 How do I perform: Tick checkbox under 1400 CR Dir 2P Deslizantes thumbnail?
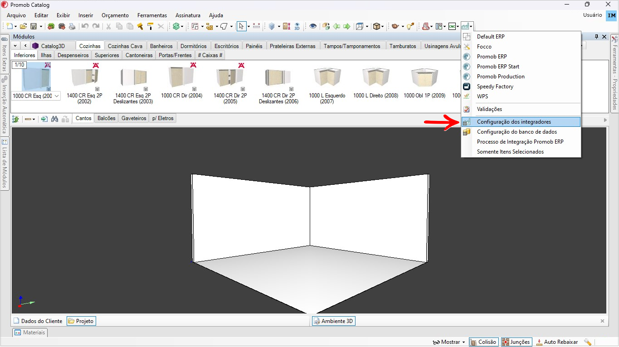coord(291,89)
